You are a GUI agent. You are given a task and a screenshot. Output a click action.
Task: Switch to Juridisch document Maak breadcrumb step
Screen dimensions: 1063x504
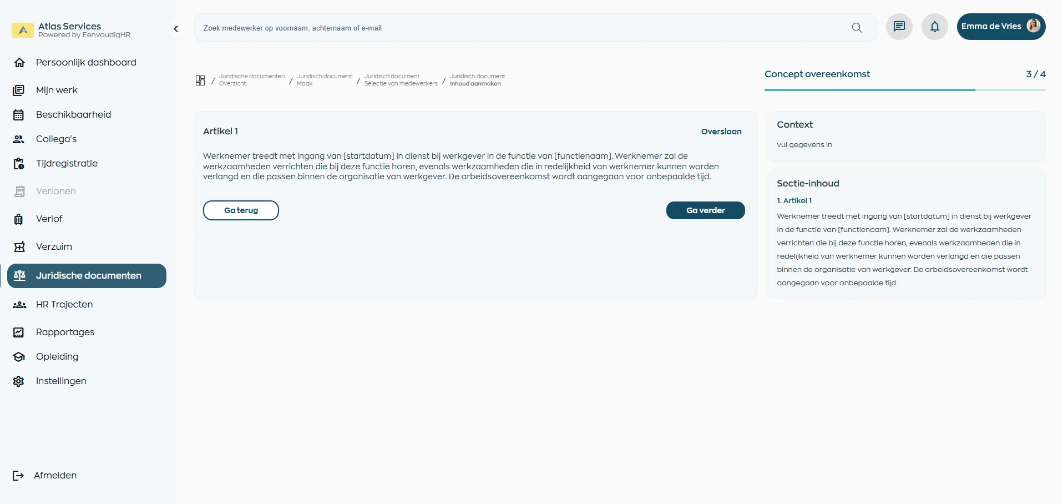pyautogui.click(x=324, y=79)
